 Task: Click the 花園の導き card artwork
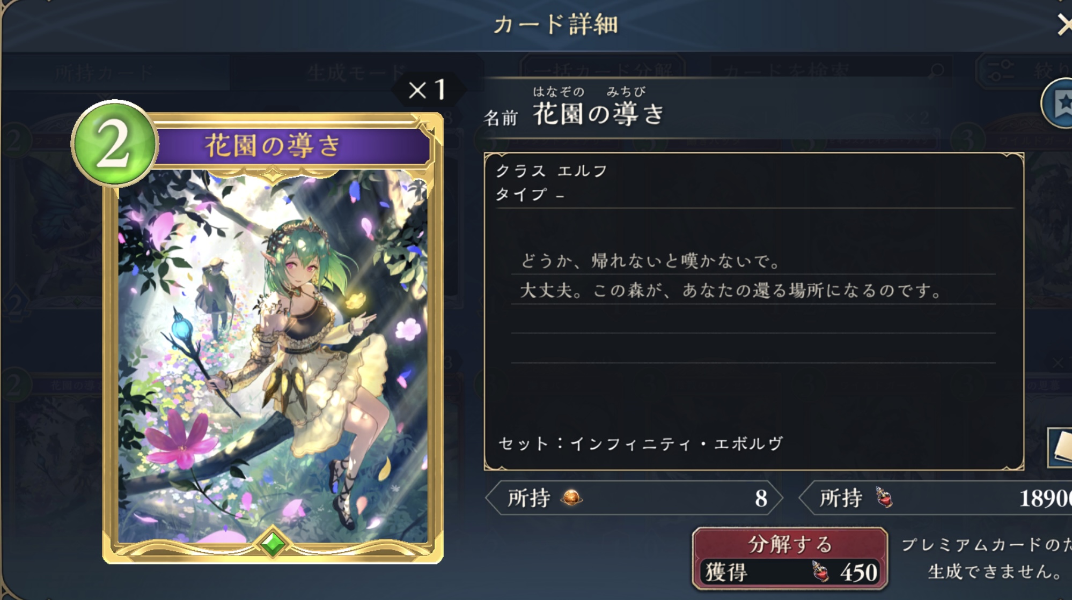273,357
